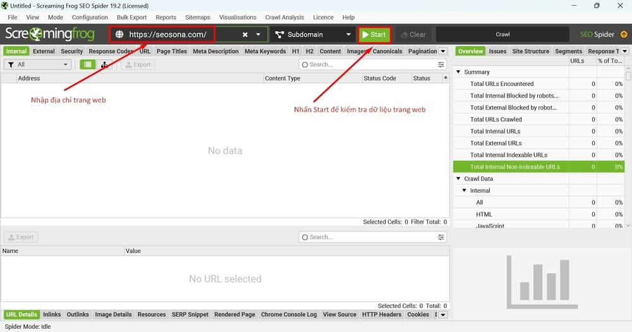
Task: Open the Chrome Console Log tab
Action: pos(289,315)
